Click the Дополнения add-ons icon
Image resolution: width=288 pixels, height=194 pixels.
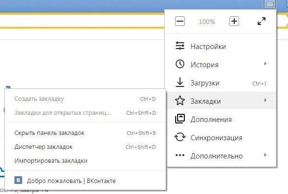[180, 119]
